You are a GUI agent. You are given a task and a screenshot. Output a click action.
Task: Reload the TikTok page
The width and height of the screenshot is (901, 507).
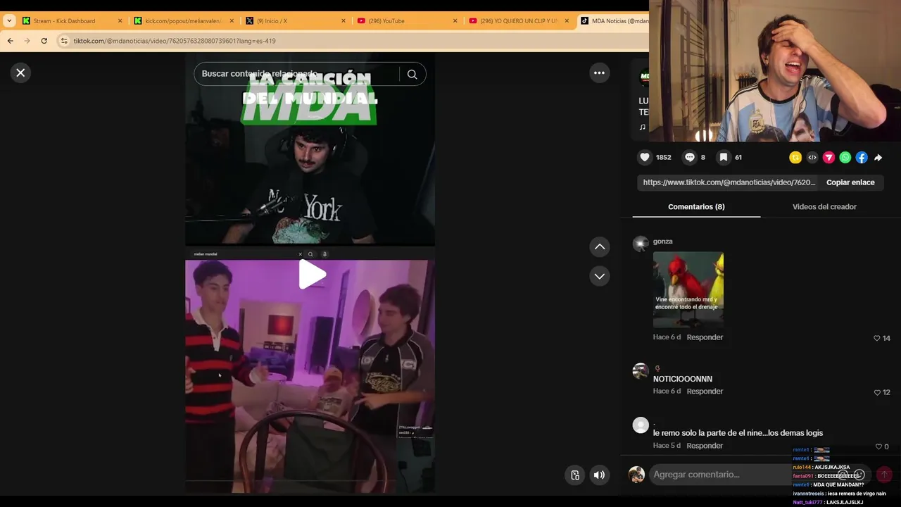click(44, 41)
